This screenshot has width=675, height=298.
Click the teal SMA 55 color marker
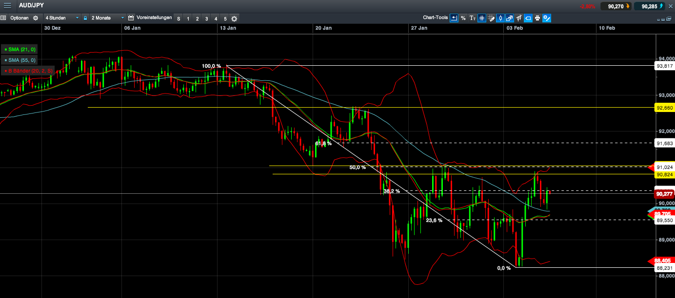point(5,60)
